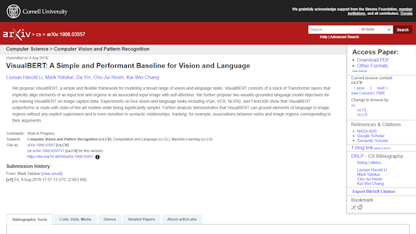
Task: Open the Advanced Search link
Action: point(344,37)
